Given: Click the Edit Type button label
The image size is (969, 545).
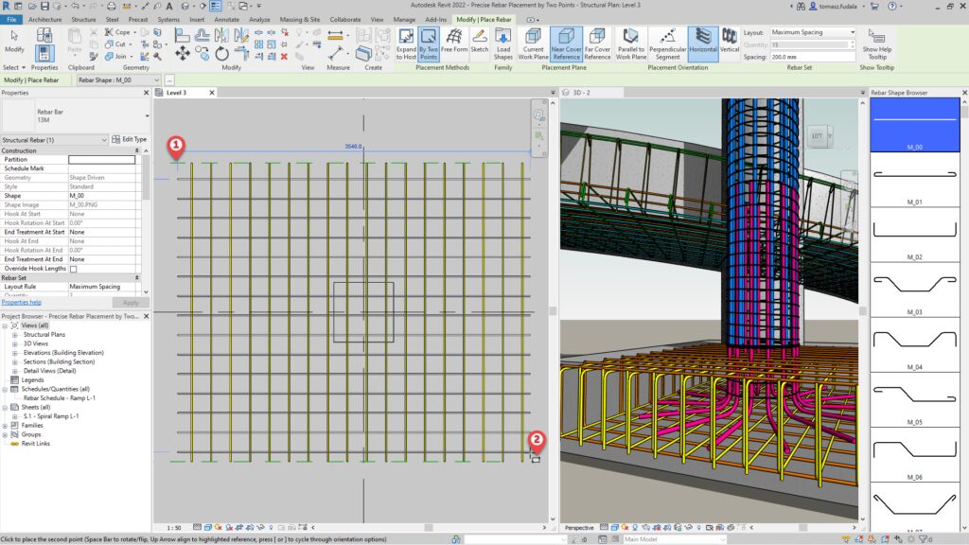Looking at the screenshot, I should click(134, 140).
